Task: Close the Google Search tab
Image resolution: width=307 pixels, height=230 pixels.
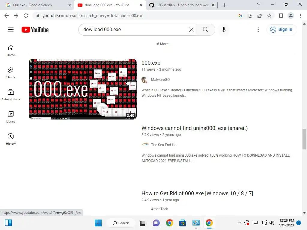Action: point(70,5)
